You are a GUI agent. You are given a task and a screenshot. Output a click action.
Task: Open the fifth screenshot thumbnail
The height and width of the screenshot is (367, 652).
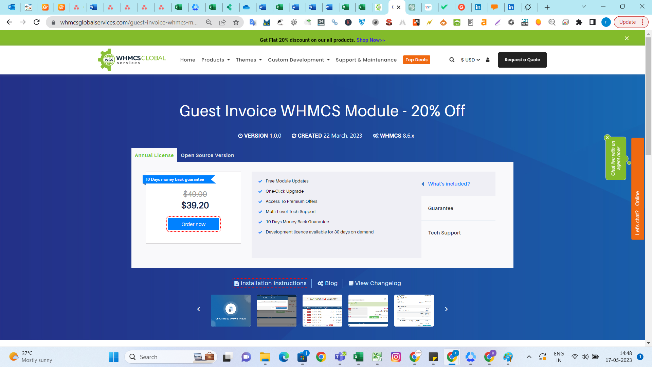(x=414, y=311)
